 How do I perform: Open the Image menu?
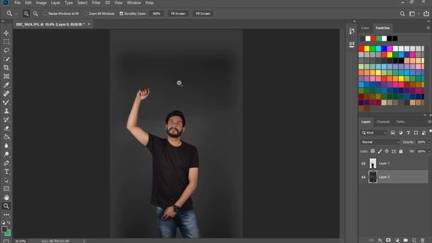[41, 3]
